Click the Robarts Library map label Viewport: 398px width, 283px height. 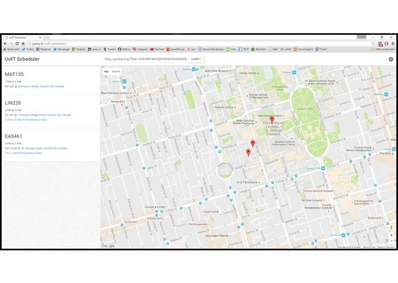(224, 107)
